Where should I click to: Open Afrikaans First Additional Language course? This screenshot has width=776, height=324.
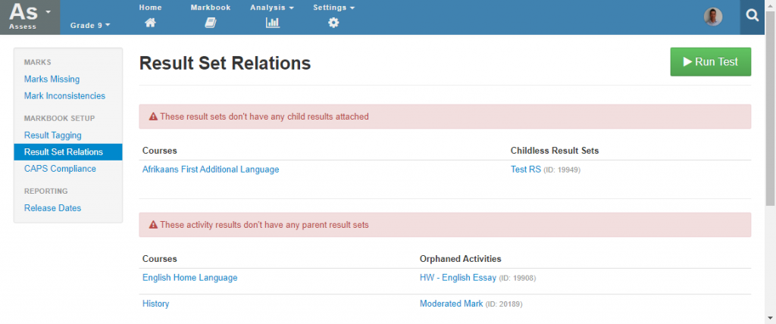[x=211, y=169]
